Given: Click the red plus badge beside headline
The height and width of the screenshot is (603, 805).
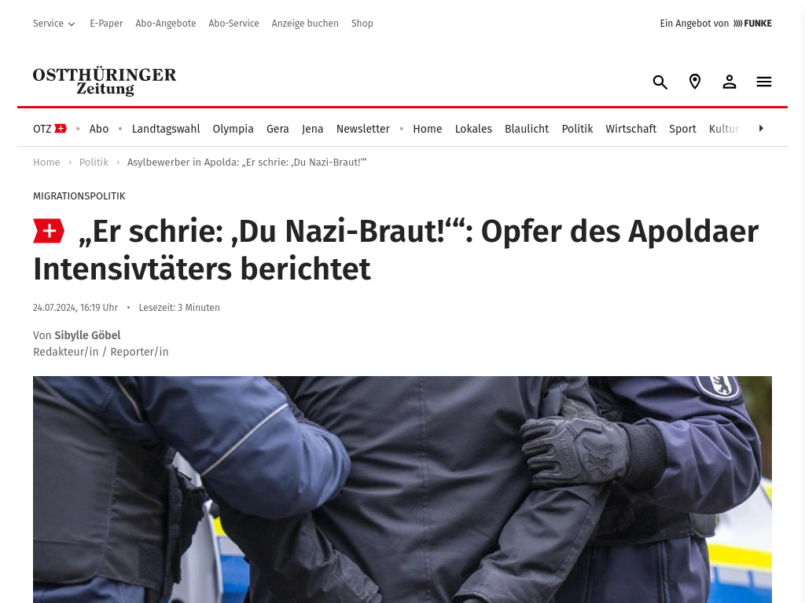Looking at the screenshot, I should (49, 232).
